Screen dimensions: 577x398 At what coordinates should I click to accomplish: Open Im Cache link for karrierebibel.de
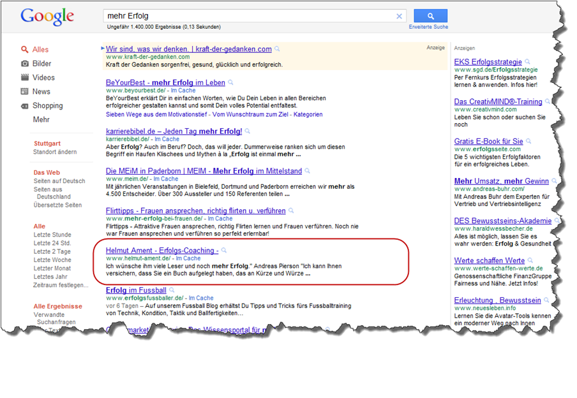[x=167, y=139]
